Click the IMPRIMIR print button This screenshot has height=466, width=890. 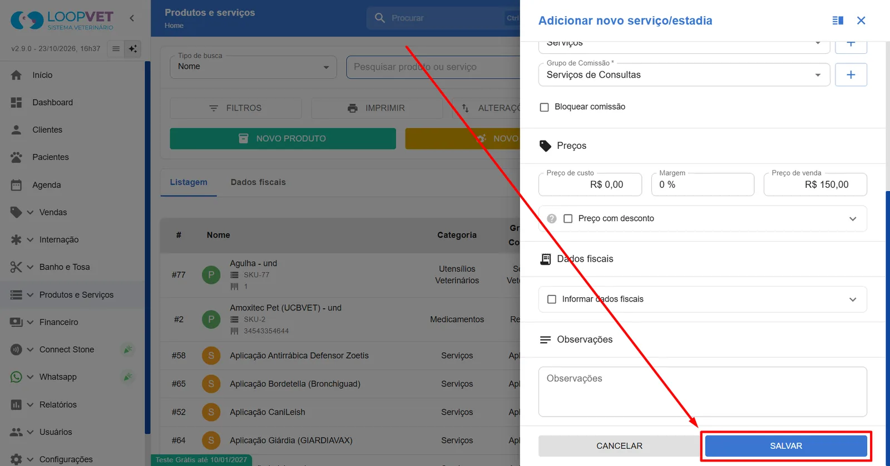tap(377, 108)
